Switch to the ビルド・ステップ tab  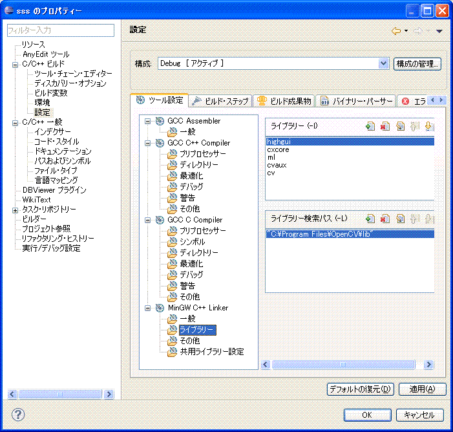(220, 101)
